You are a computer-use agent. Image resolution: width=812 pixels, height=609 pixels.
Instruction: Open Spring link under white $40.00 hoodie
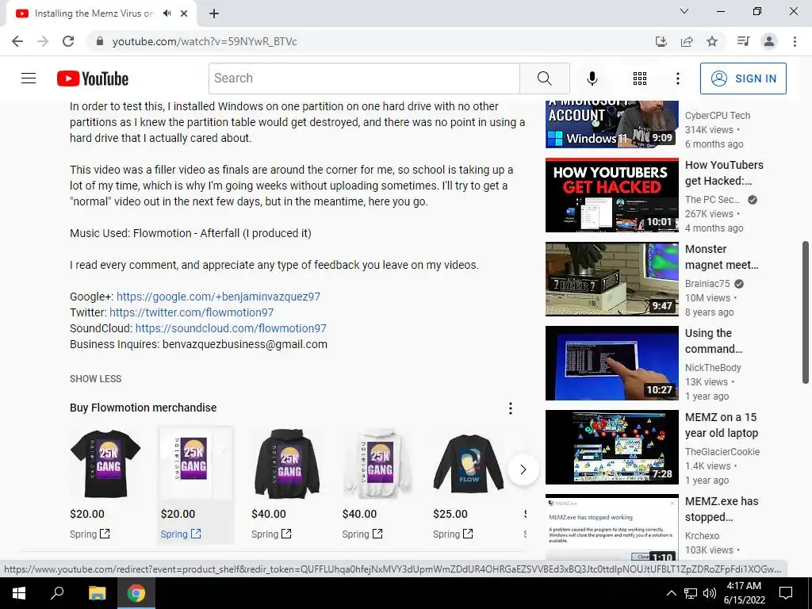(x=362, y=534)
